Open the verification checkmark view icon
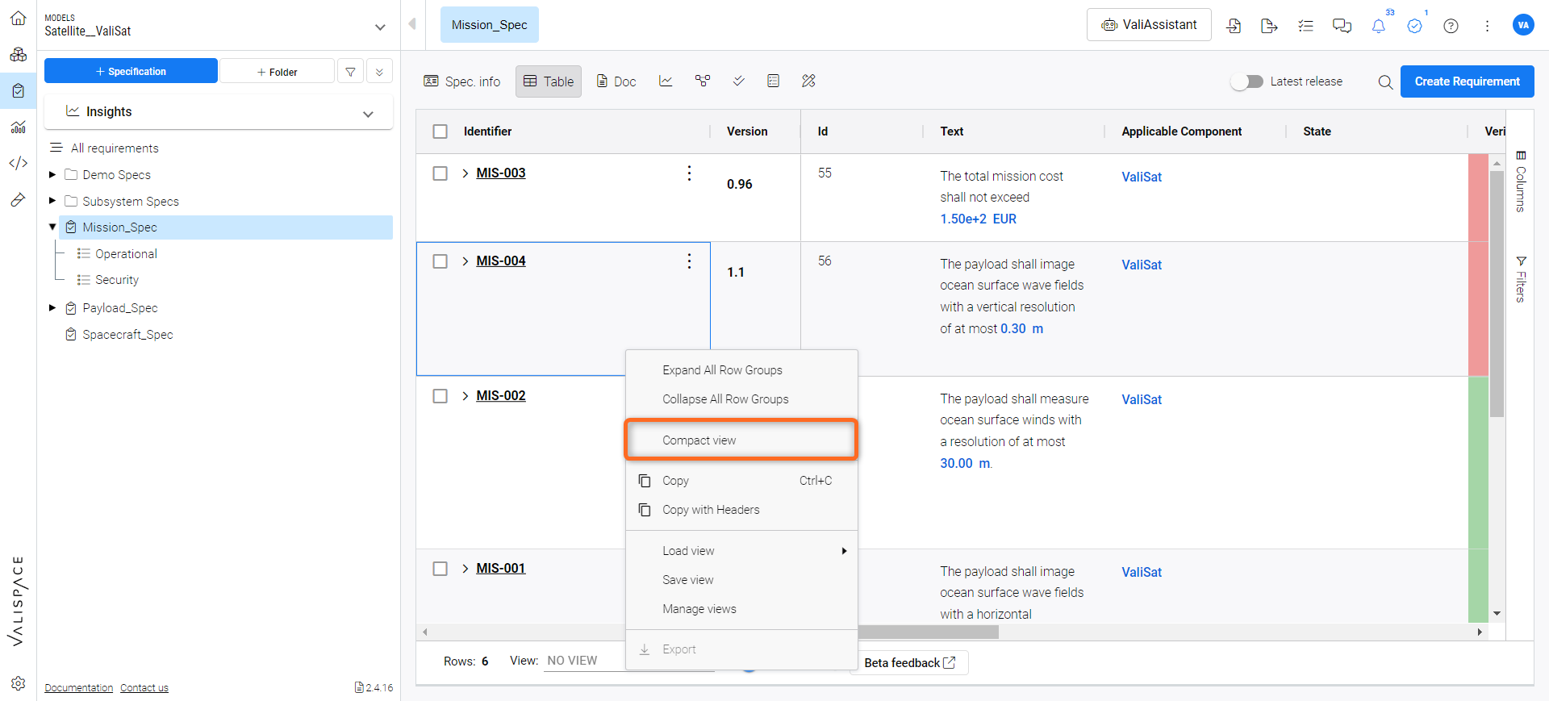 738,81
